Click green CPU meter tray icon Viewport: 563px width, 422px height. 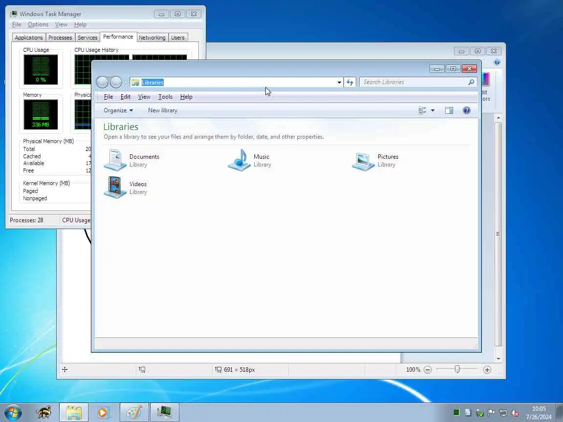456,413
